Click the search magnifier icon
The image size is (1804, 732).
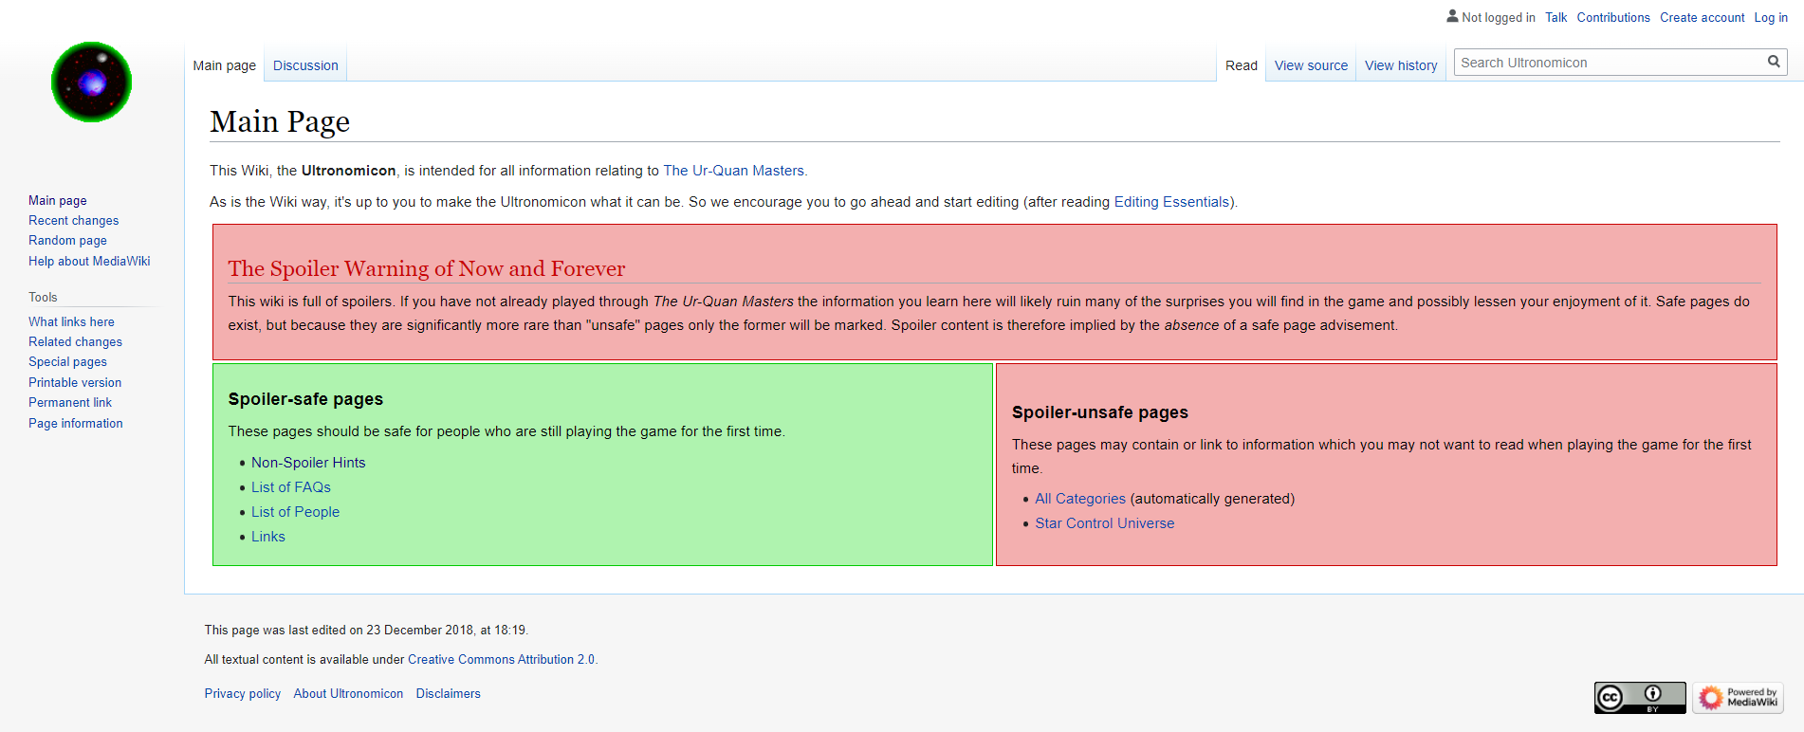tap(1774, 62)
